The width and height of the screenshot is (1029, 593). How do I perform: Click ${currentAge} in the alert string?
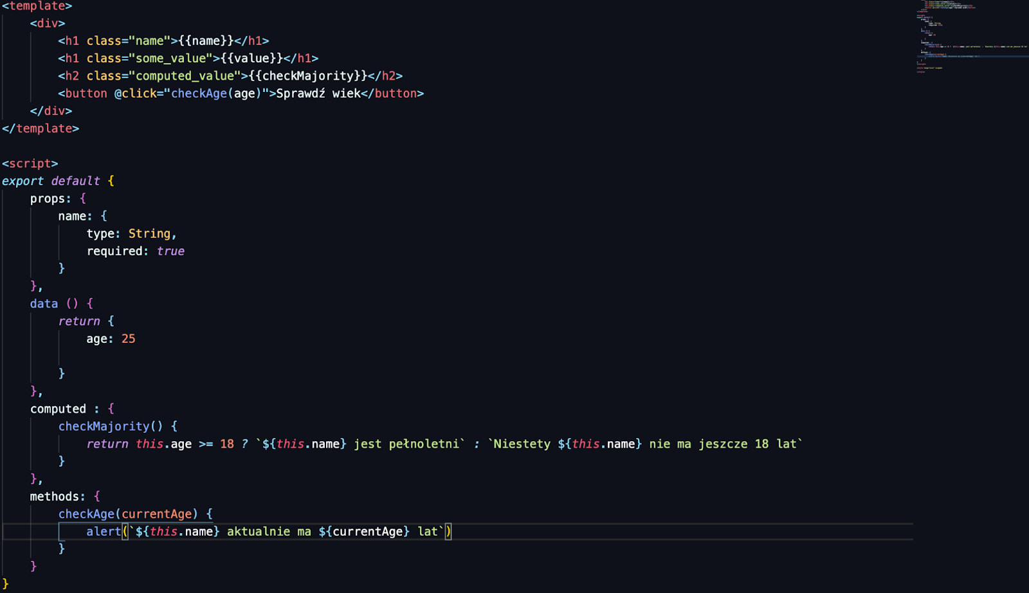point(364,531)
